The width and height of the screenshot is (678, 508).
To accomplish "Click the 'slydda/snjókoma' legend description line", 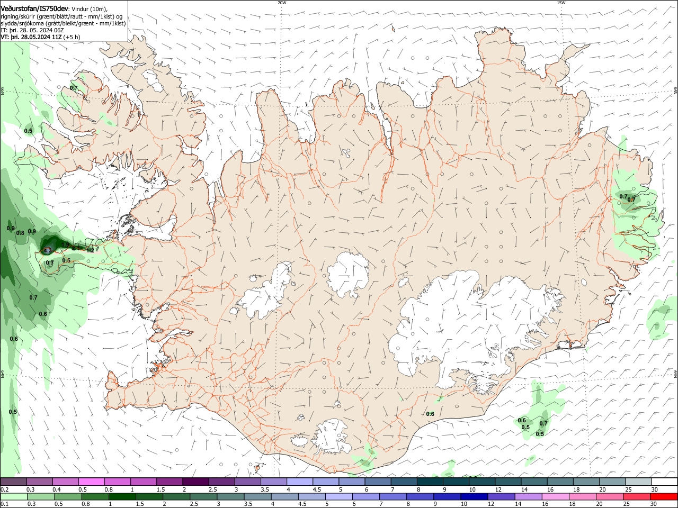I will (x=63, y=23).
